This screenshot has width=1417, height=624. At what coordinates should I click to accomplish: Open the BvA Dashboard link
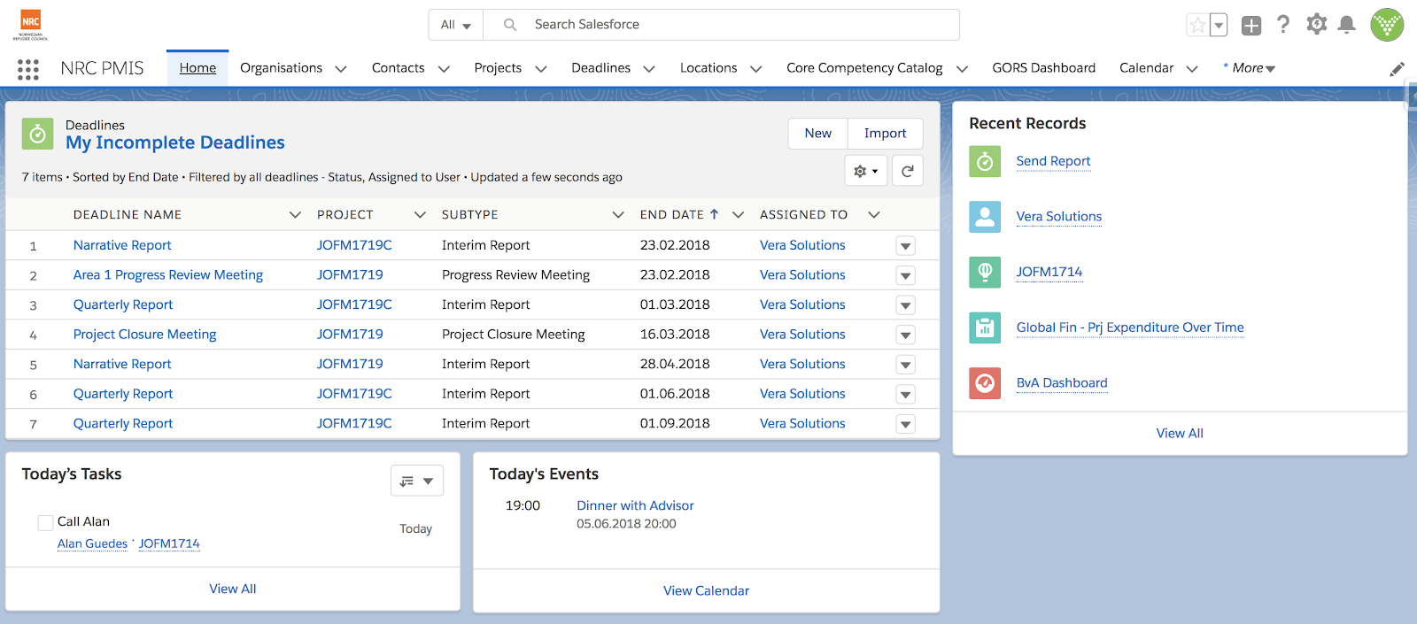click(x=1062, y=383)
